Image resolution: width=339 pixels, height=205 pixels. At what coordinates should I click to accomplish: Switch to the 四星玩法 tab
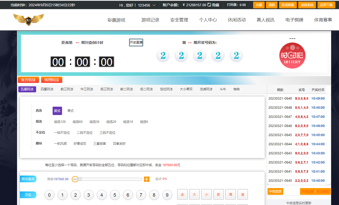[x=47, y=89]
